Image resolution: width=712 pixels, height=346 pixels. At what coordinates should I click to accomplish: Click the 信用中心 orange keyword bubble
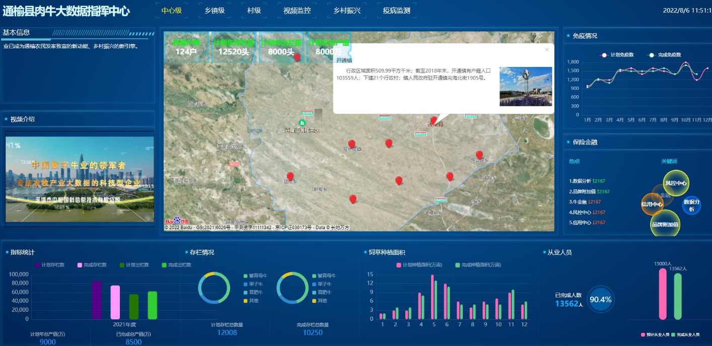point(652,204)
